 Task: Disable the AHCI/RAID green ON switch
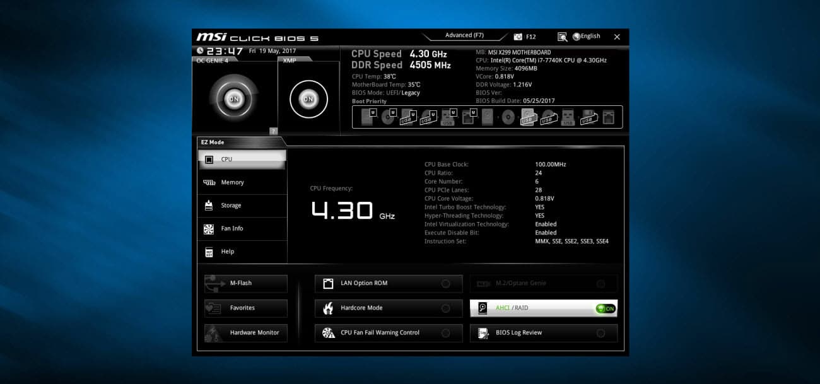605,308
